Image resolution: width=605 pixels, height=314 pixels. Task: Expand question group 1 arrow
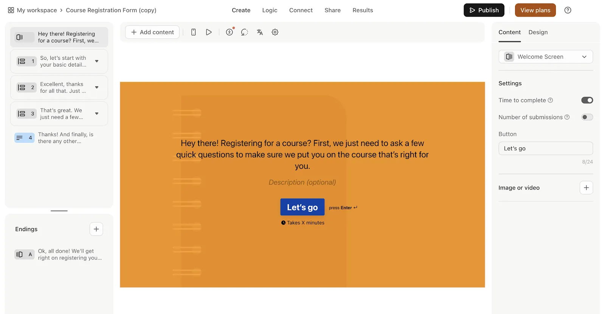tap(97, 61)
